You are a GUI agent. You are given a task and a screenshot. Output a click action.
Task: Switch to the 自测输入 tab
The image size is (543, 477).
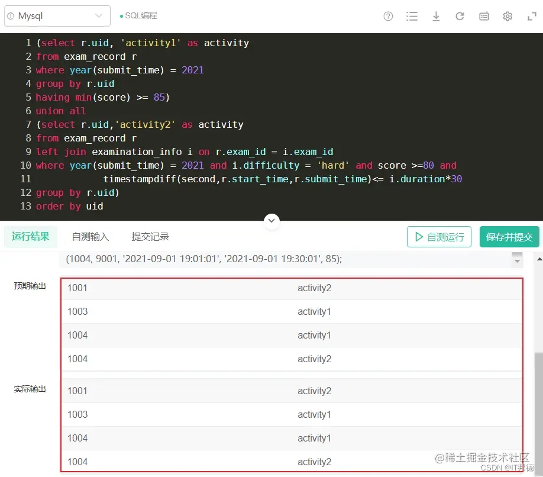point(90,237)
